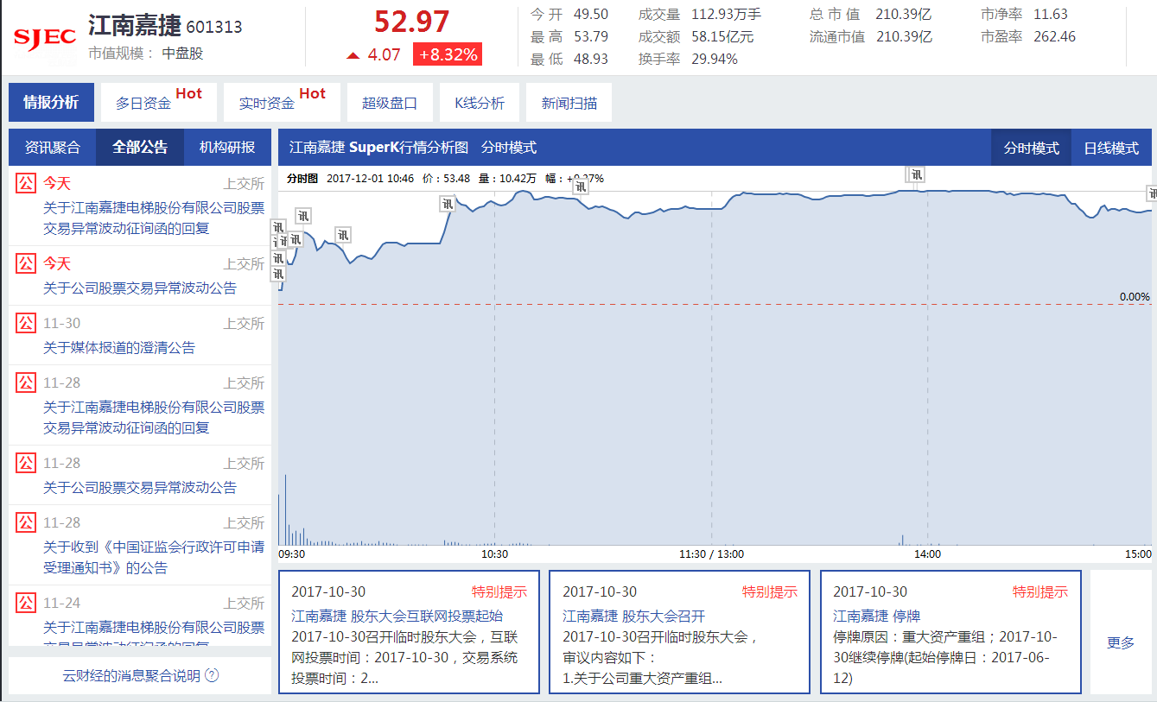Click the 讯 news marker around 14:00
The image size is (1157, 702).
tap(915, 174)
